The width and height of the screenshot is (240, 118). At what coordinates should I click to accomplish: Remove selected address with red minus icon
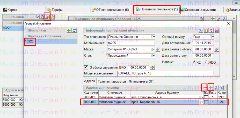pos(205,88)
